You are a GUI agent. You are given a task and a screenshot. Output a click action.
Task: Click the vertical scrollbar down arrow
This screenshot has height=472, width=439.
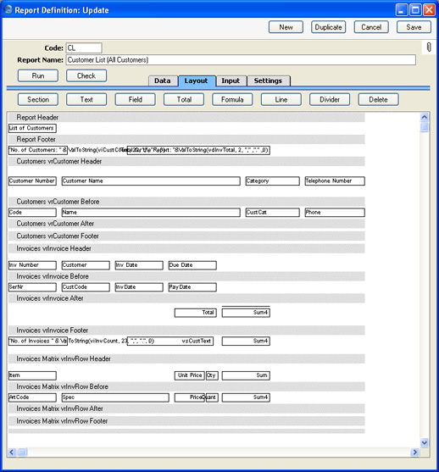click(425, 442)
